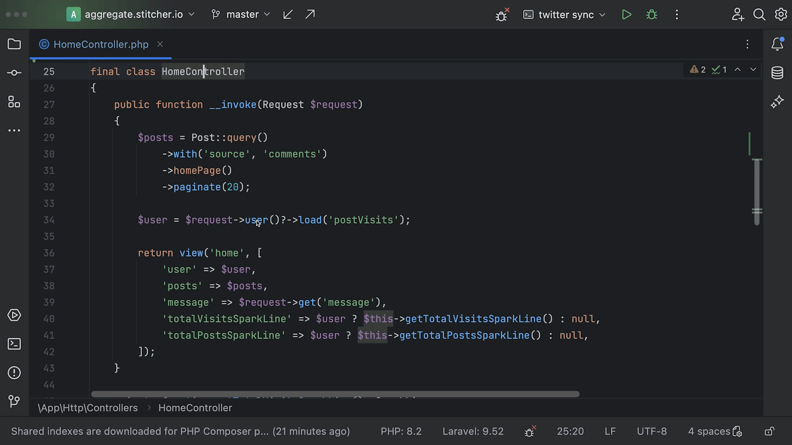Click the vertical editor scrollbar thumb
This screenshot has width=792, height=445.
pyautogui.click(x=757, y=192)
